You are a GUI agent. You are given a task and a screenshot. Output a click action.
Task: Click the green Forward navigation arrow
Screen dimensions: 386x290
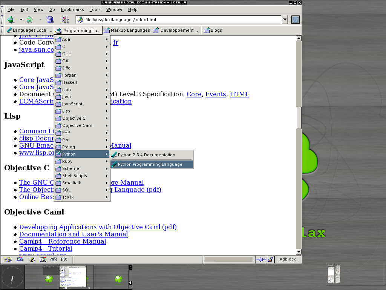[x=30, y=20]
